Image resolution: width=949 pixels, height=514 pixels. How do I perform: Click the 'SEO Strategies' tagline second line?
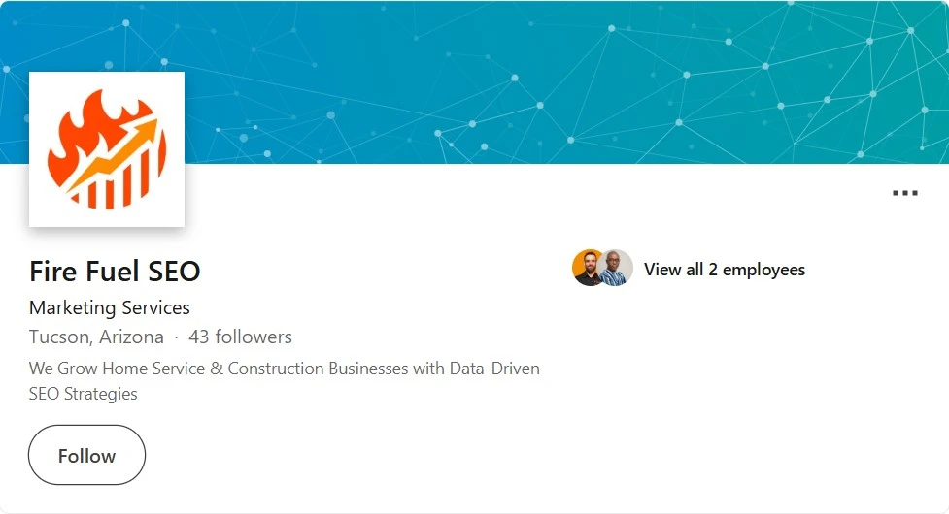click(84, 394)
